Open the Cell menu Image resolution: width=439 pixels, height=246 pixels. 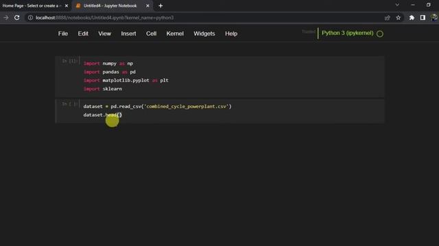pos(151,33)
